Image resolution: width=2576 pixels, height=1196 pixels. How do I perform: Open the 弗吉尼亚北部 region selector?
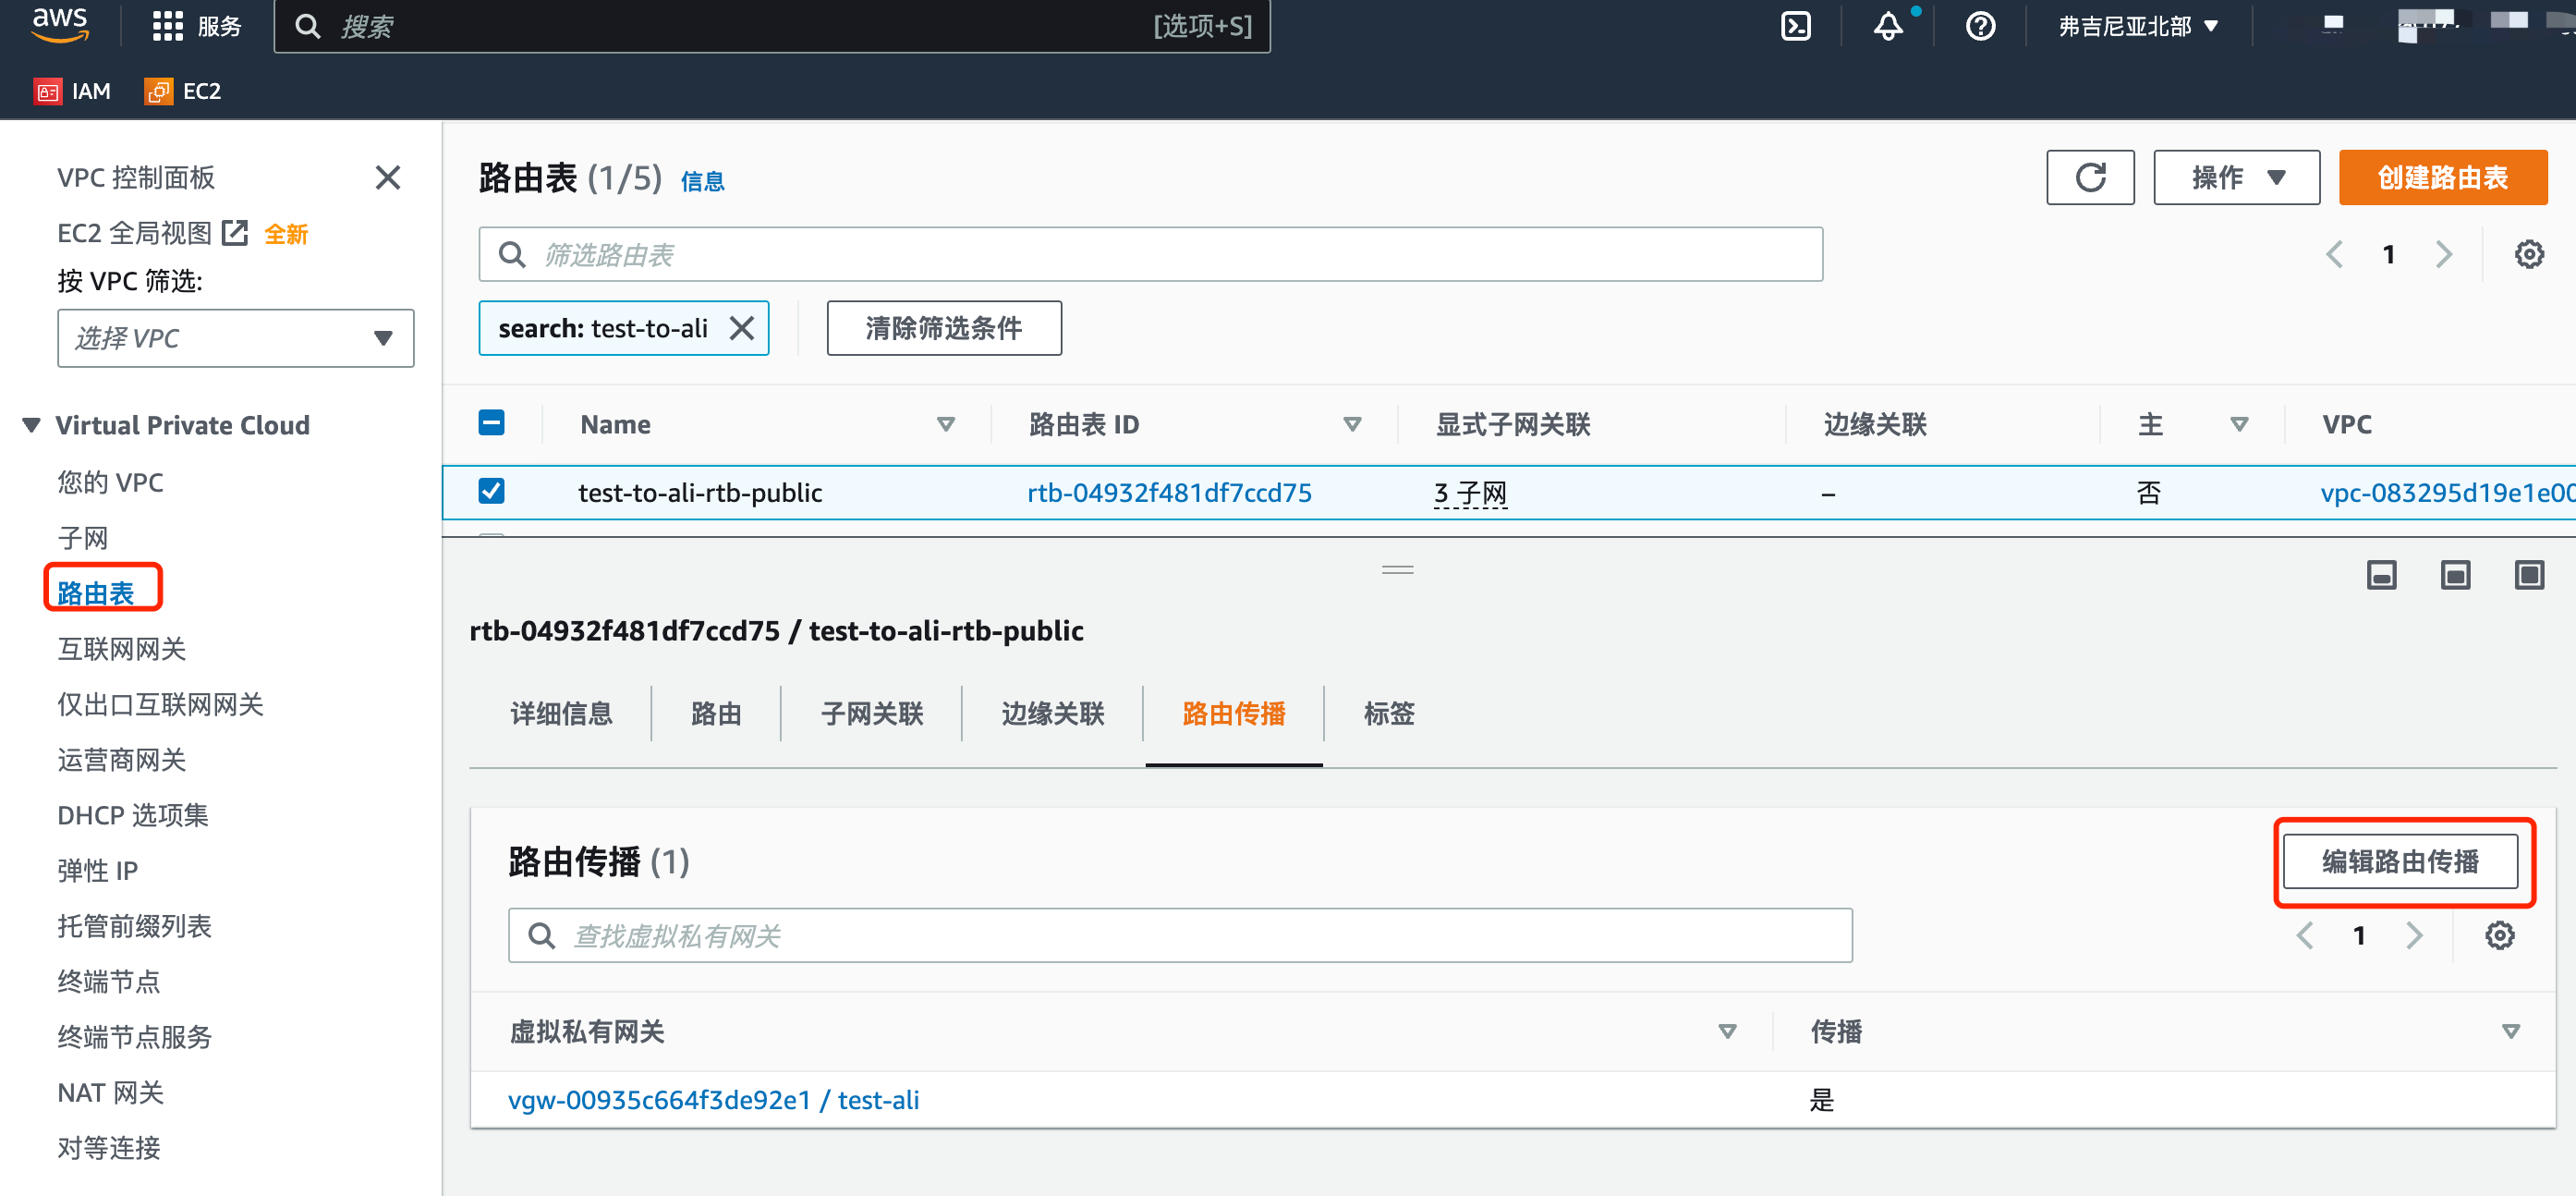pos(2138,26)
